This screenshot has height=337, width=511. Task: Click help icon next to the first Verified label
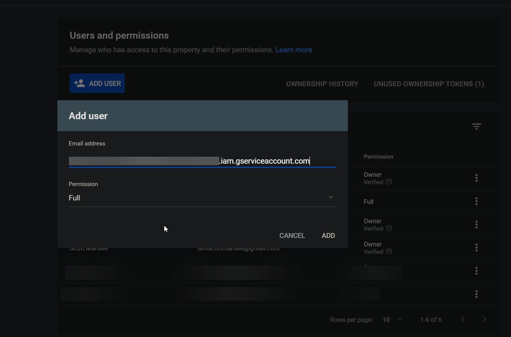pos(390,182)
